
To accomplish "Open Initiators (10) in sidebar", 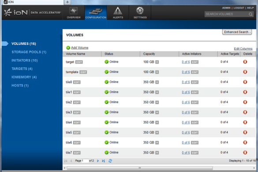I will coord(25,60).
